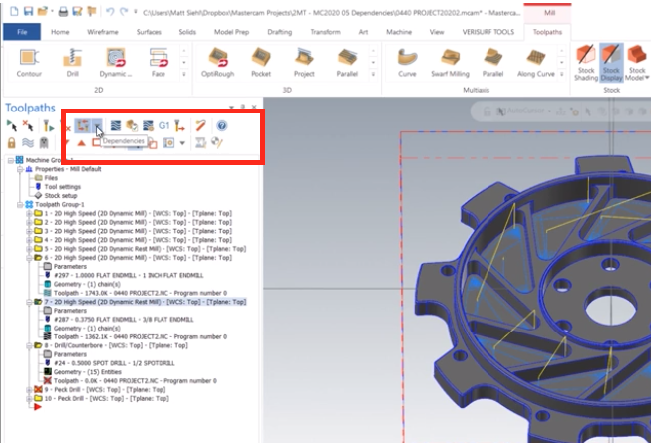The width and height of the screenshot is (651, 443).
Task: Select the 3D Parallel toolpath
Action: click(347, 63)
